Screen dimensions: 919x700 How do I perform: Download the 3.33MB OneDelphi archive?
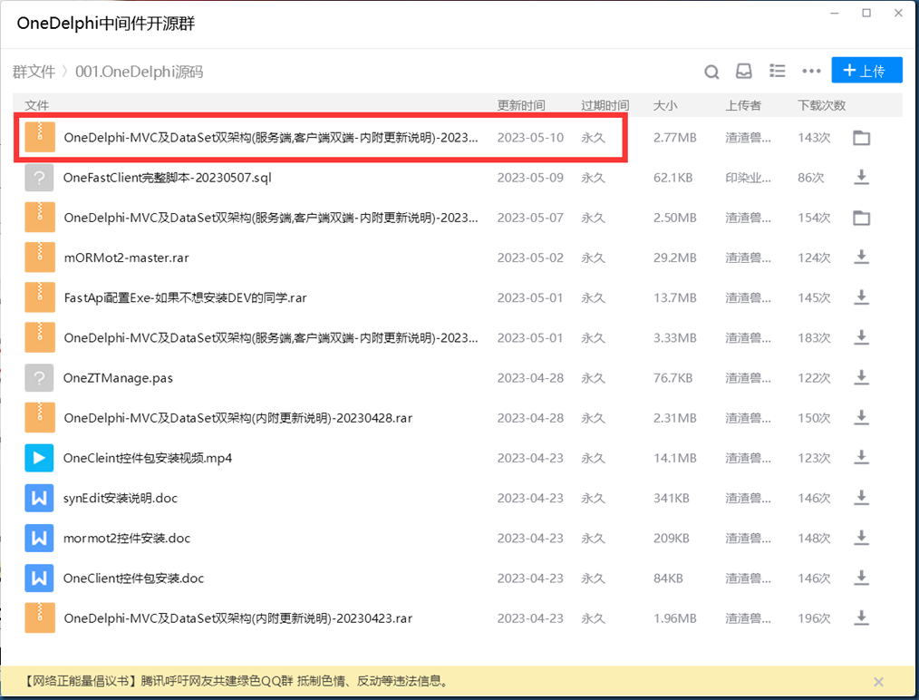(x=861, y=337)
